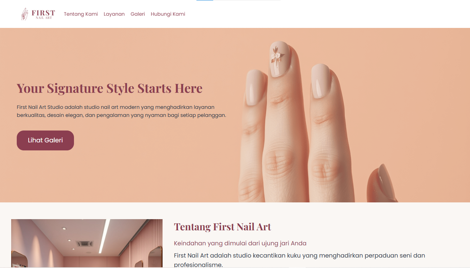
Task: Go to the Layanan navigation link
Action: pos(114,14)
